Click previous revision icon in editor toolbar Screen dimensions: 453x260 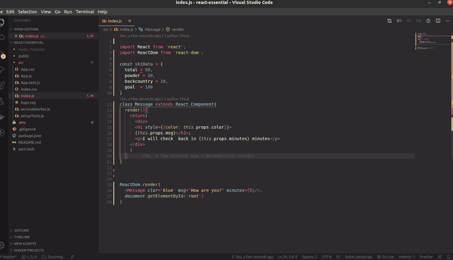(399, 21)
